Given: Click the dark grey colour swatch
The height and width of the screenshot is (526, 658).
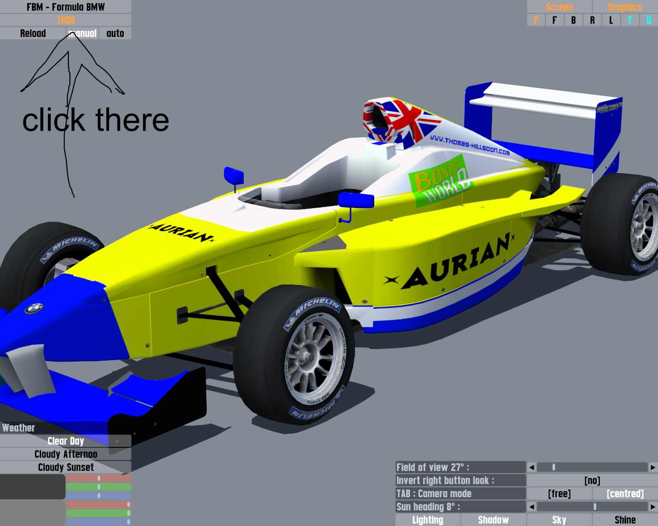Looking at the screenshot, I should point(32,486).
